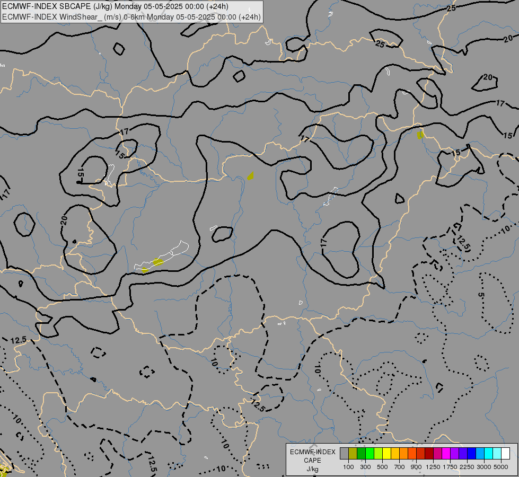The image size is (519, 477).
Task: Click the J/kg unit in the legend box
Action: coord(312,469)
